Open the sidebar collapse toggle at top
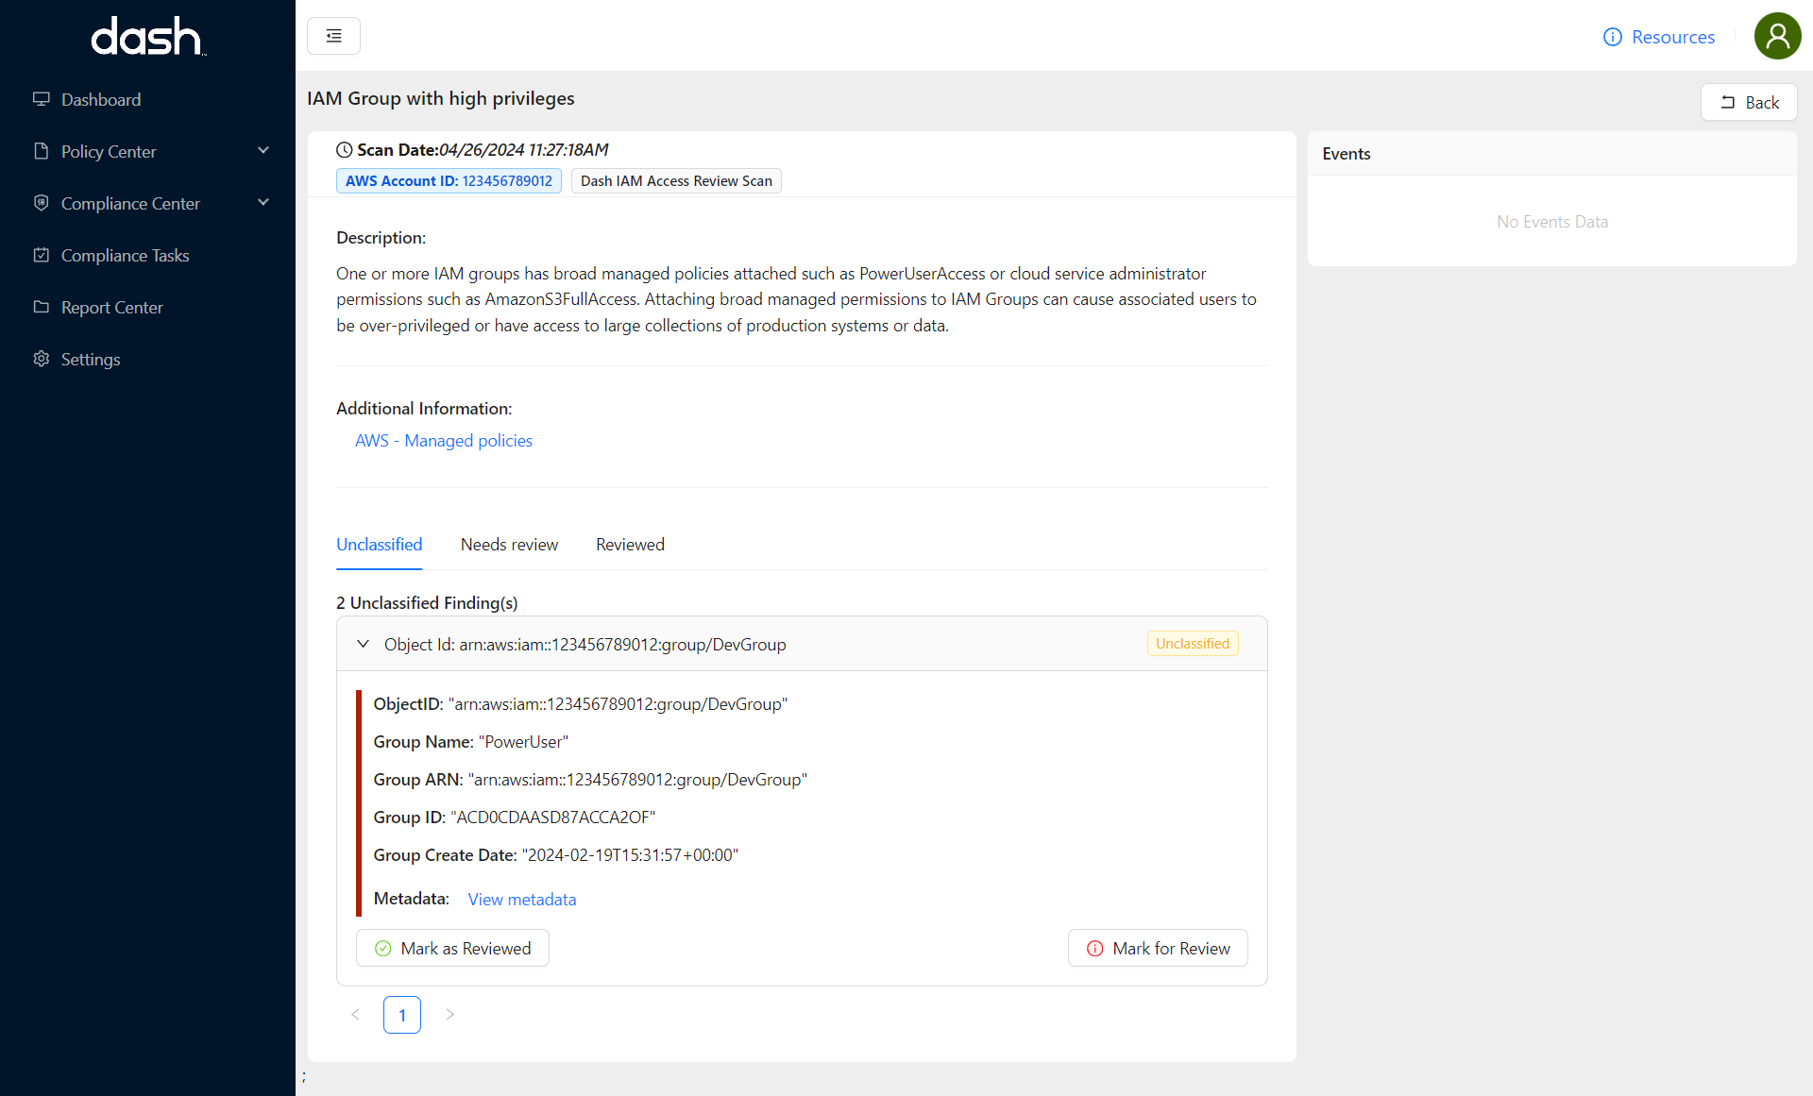1813x1096 pixels. point(333,35)
